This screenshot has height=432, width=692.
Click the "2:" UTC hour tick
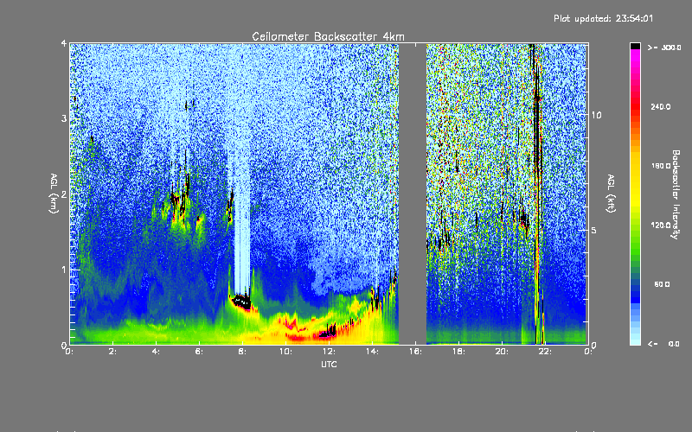[112, 352]
